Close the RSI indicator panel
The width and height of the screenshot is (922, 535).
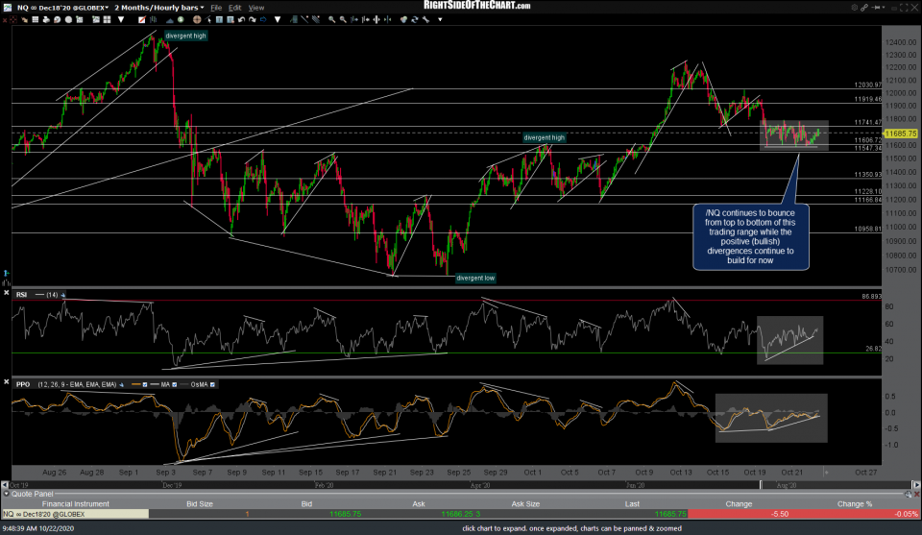click(x=6, y=292)
